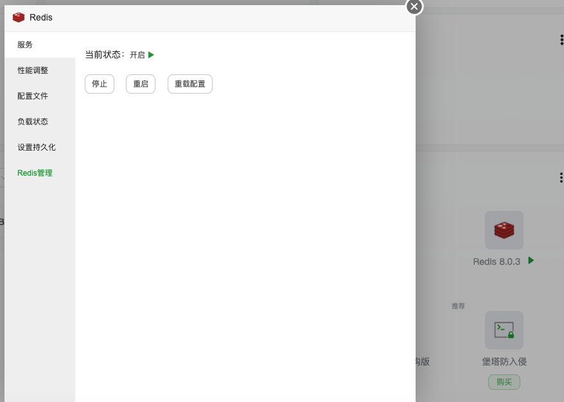Select the Redis管理 sidebar item
This screenshot has height=402, width=564.
click(x=34, y=172)
